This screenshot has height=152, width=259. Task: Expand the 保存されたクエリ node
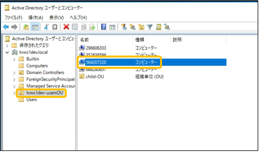(7, 46)
